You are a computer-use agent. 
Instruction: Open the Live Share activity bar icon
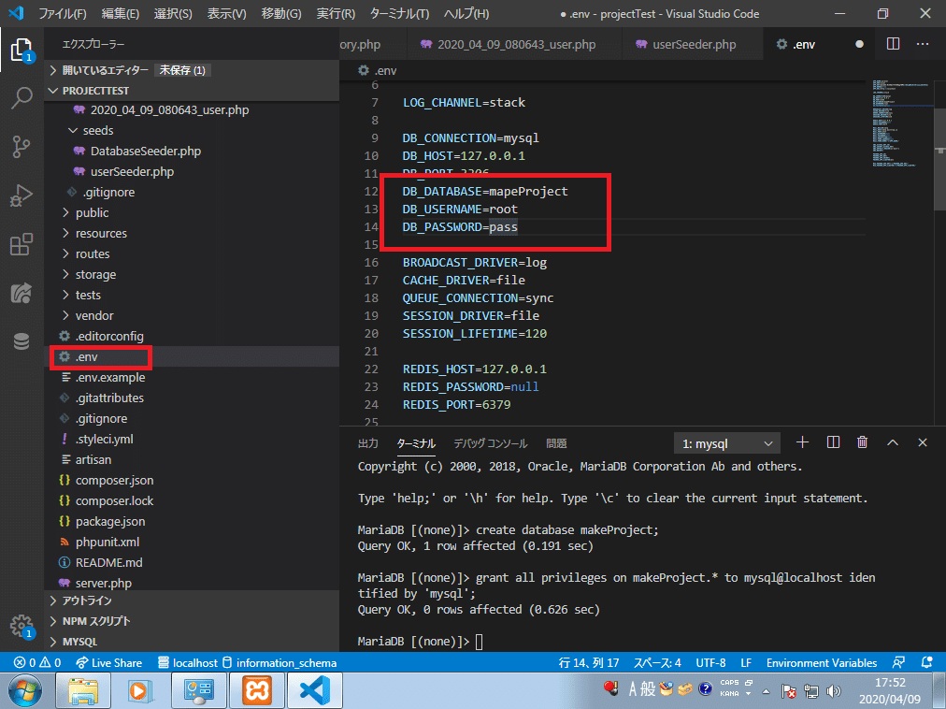[21, 294]
